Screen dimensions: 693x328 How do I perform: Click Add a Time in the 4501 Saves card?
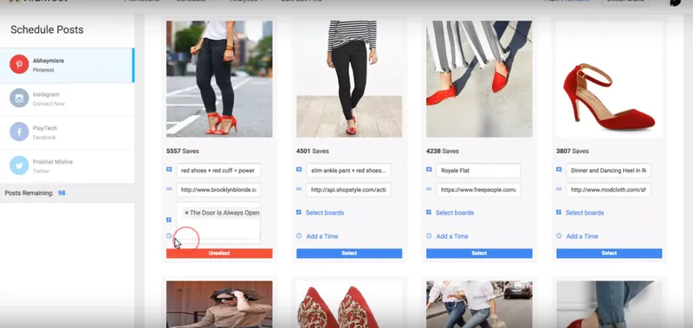tap(322, 236)
